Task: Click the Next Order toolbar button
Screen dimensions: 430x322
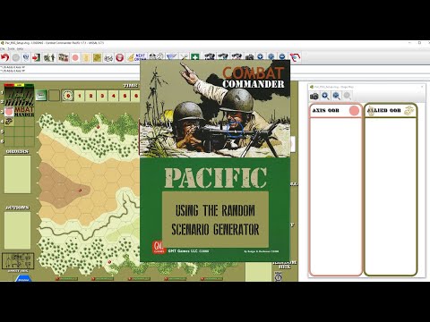Action: [136, 57]
